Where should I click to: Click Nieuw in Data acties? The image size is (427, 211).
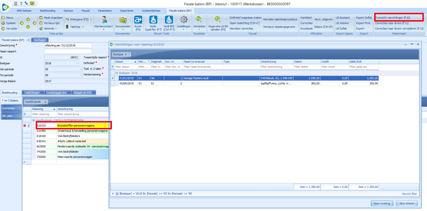tap(8, 17)
